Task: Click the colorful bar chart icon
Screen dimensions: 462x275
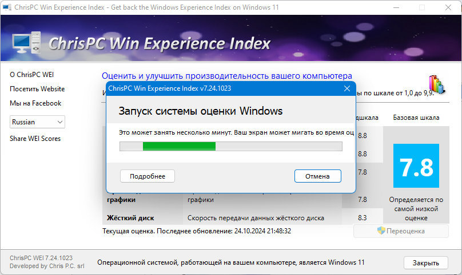Action: pos(437,84)
